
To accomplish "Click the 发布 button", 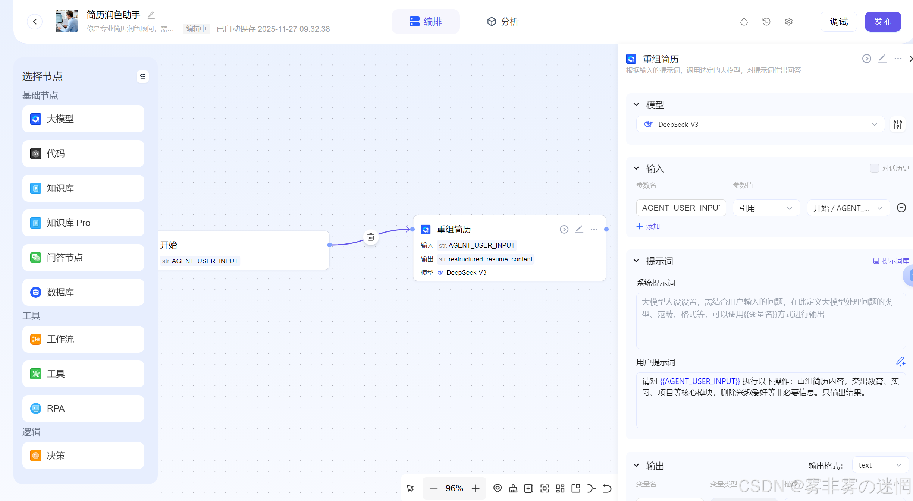I will click(882, 22).
